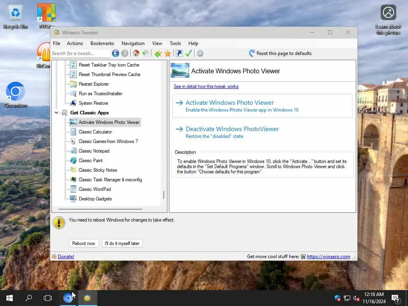
Task: Click the Classic Sticky Notes icon
Action: point(73,170)
